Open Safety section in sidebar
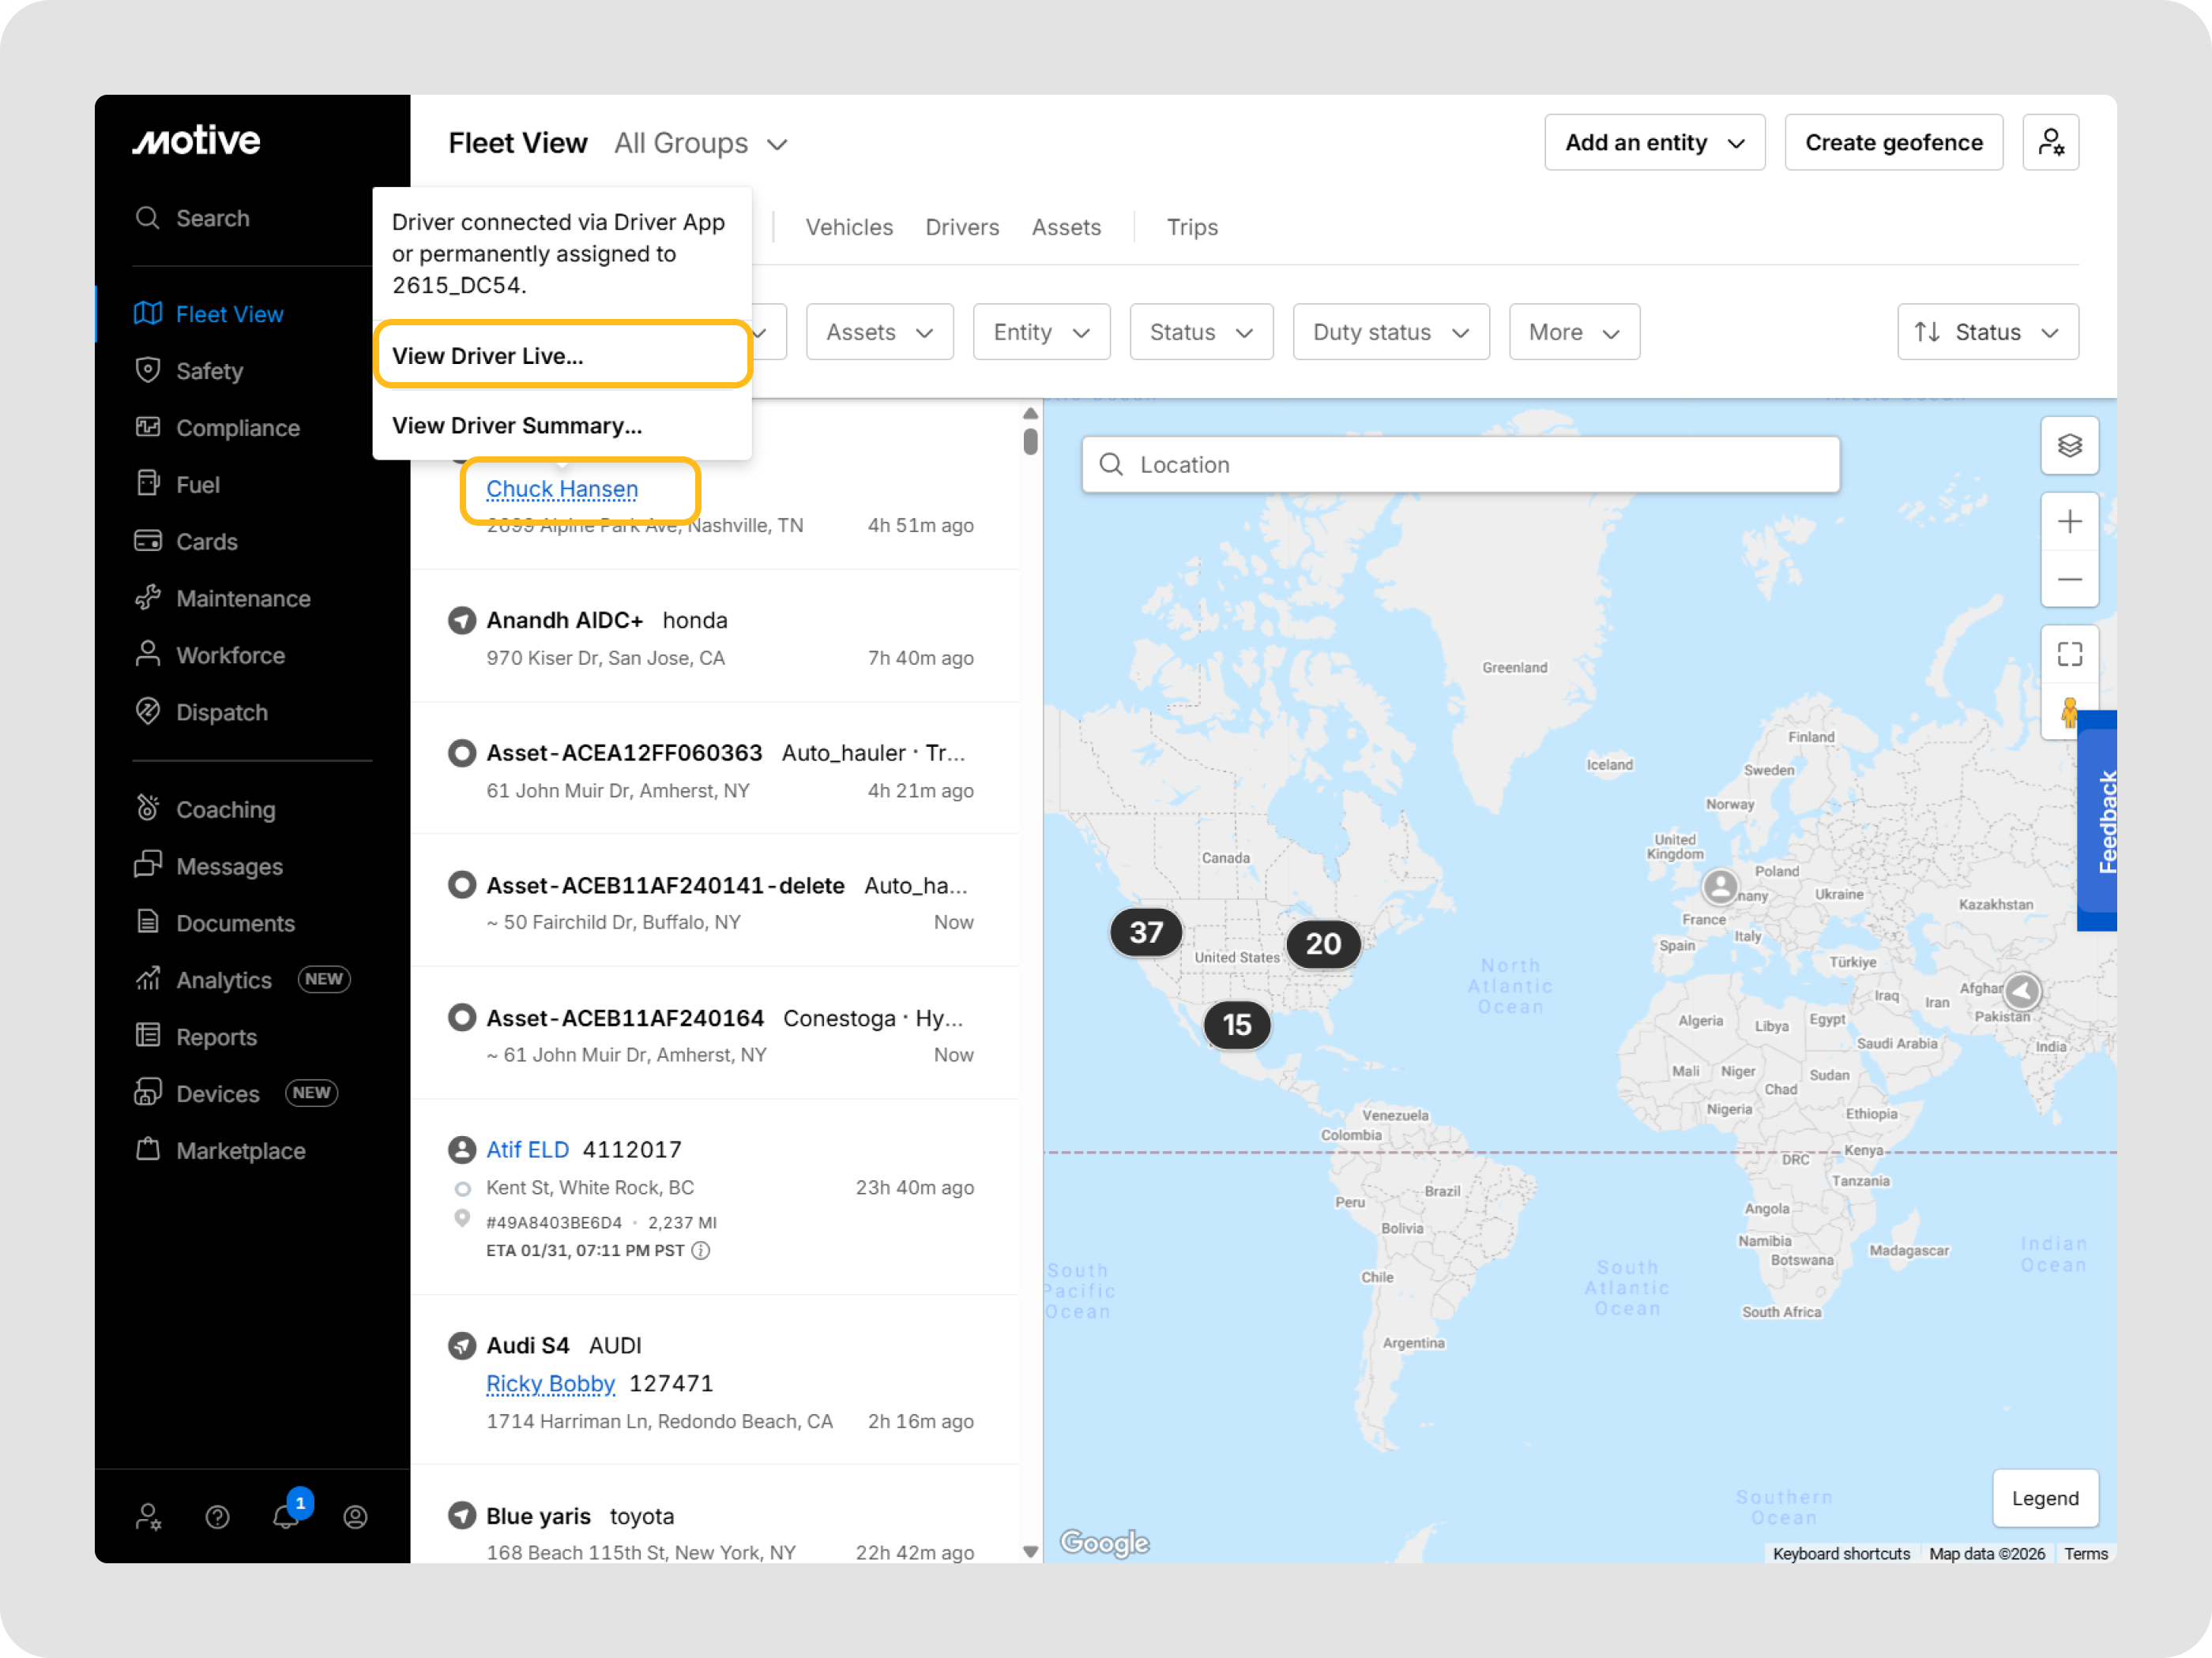2212x1658 pixels. click(x=209, y=371)
